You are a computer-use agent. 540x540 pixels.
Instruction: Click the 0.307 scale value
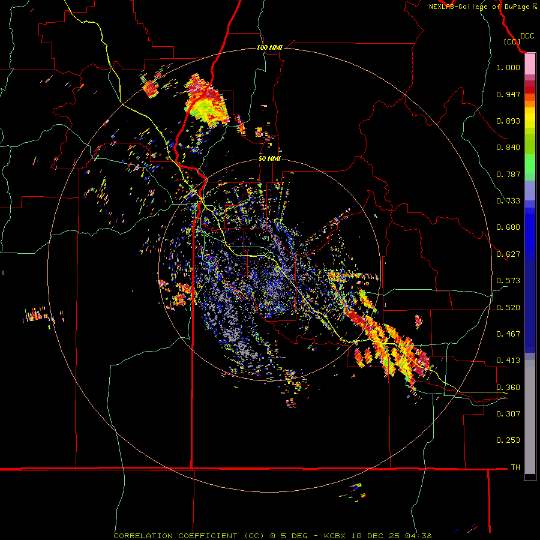tap(508, 414)
